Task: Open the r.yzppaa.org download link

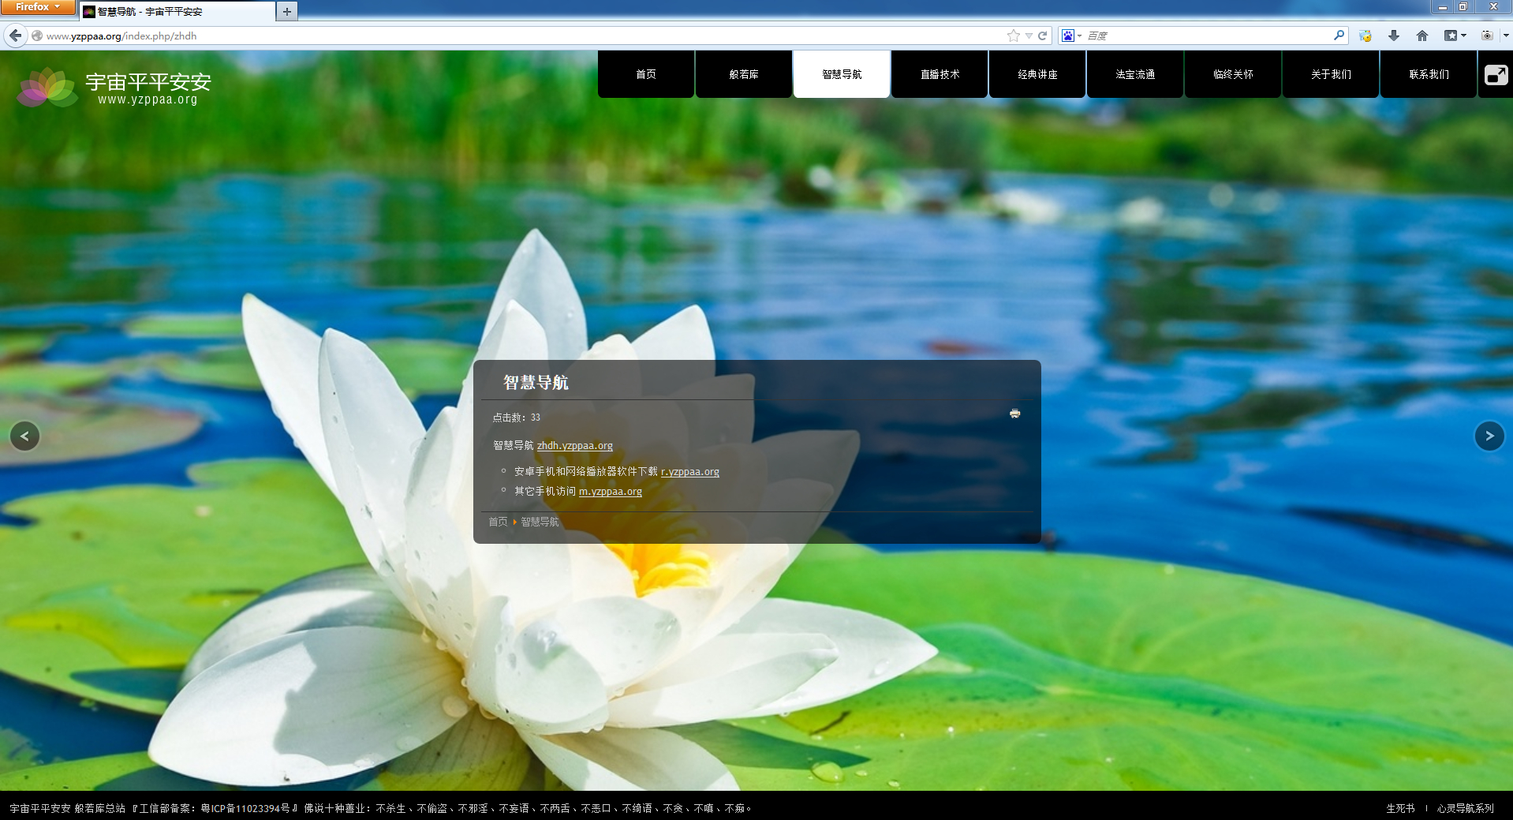Action: point(689,472)
